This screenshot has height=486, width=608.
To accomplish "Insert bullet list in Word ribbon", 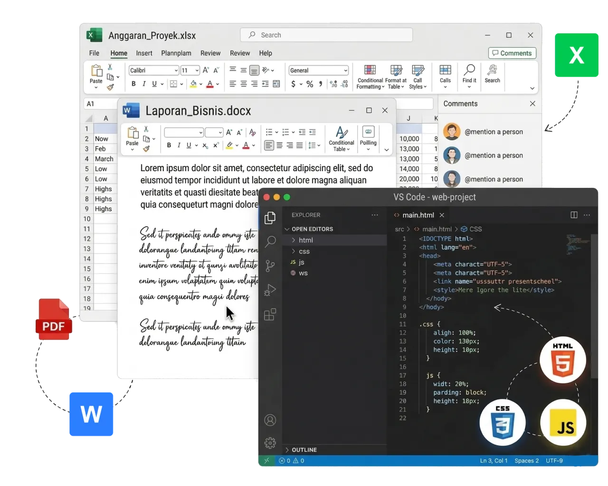I will point(269,132).
